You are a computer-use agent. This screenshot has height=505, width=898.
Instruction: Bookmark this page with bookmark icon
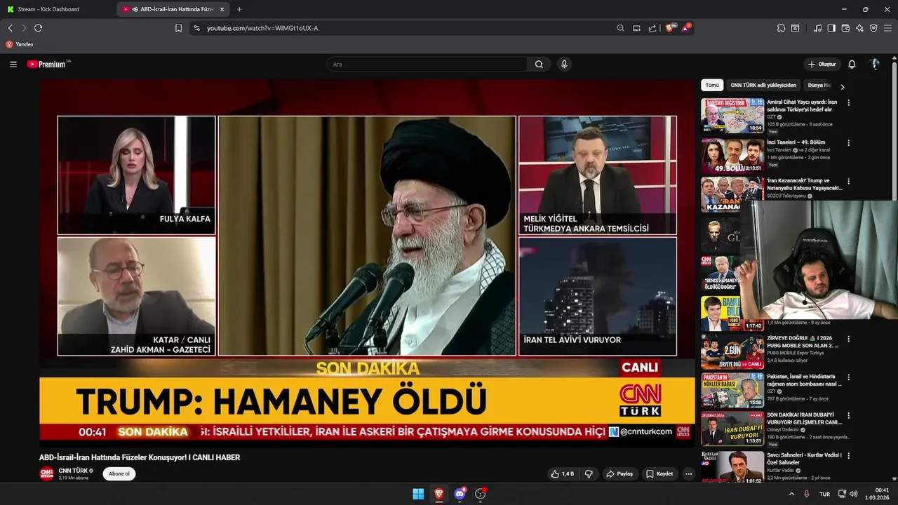pyautogui.click(x=178, y=28)
